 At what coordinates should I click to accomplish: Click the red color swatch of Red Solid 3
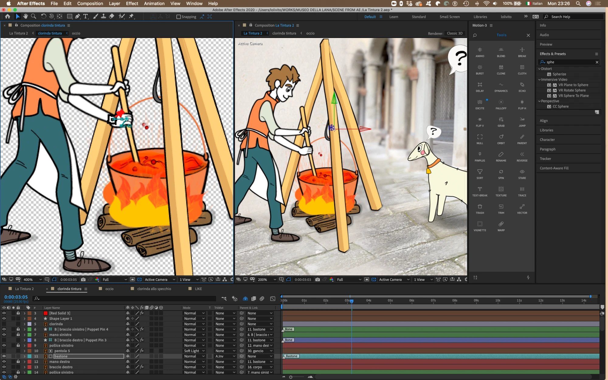46,313
